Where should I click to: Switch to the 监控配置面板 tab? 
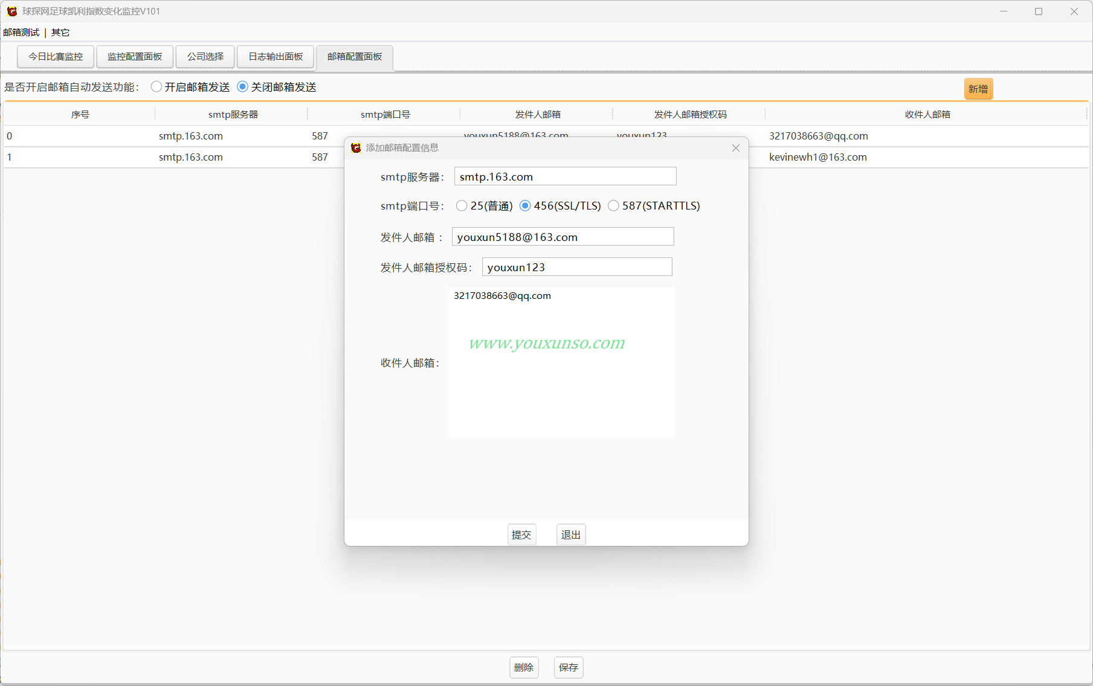[x=135, y=57]
